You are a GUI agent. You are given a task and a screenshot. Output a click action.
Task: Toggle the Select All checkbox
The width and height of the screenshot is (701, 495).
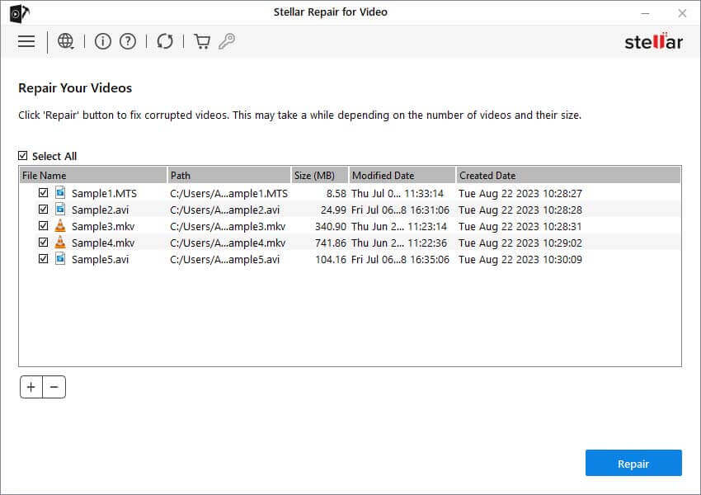[x=23, y=156]
